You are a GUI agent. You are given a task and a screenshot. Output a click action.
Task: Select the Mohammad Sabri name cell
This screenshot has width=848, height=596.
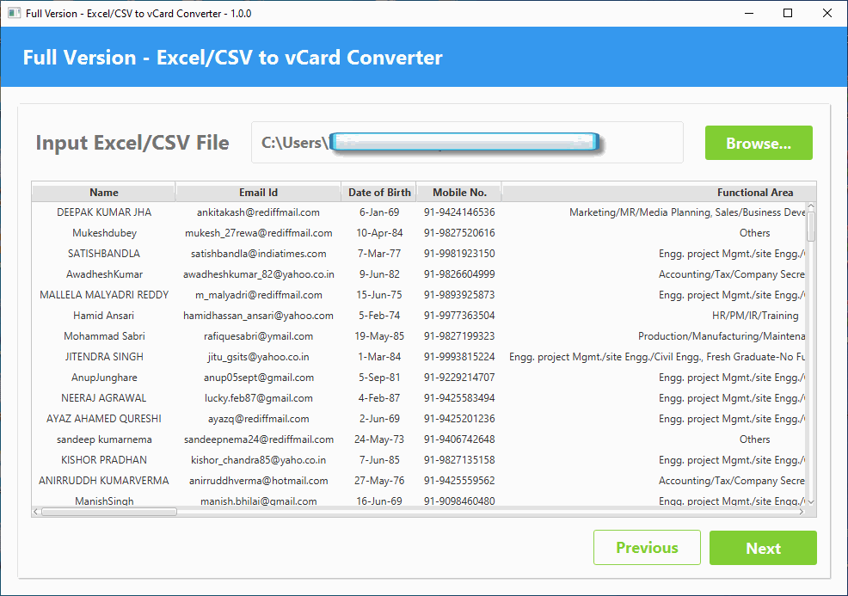point(104,336)
